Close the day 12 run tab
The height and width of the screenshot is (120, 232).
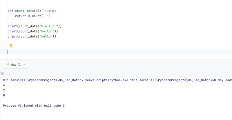(x=24, y=65)
